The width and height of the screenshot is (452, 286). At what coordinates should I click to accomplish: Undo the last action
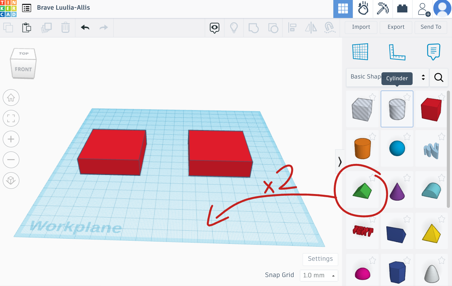click(85, 27)
